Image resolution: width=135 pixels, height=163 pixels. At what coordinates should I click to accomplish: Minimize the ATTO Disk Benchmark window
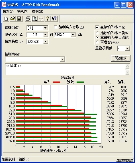tap(117, 5)
